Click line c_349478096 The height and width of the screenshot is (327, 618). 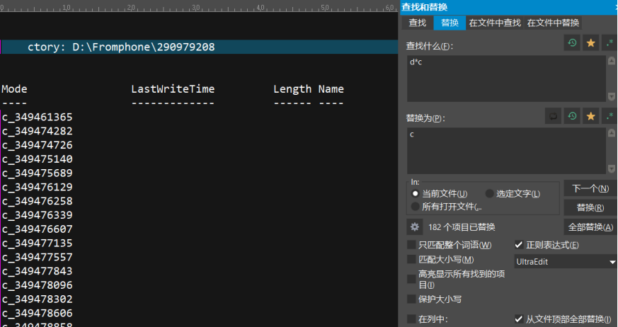pos(38,285)
